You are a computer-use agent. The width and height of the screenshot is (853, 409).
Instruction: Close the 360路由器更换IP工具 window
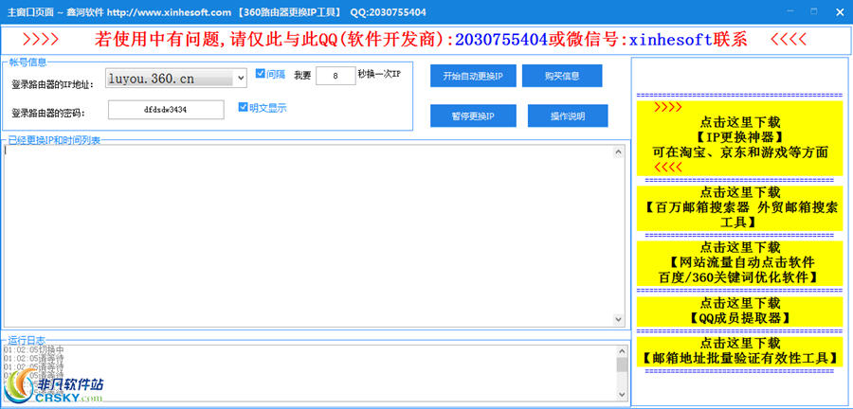(840, 11)
